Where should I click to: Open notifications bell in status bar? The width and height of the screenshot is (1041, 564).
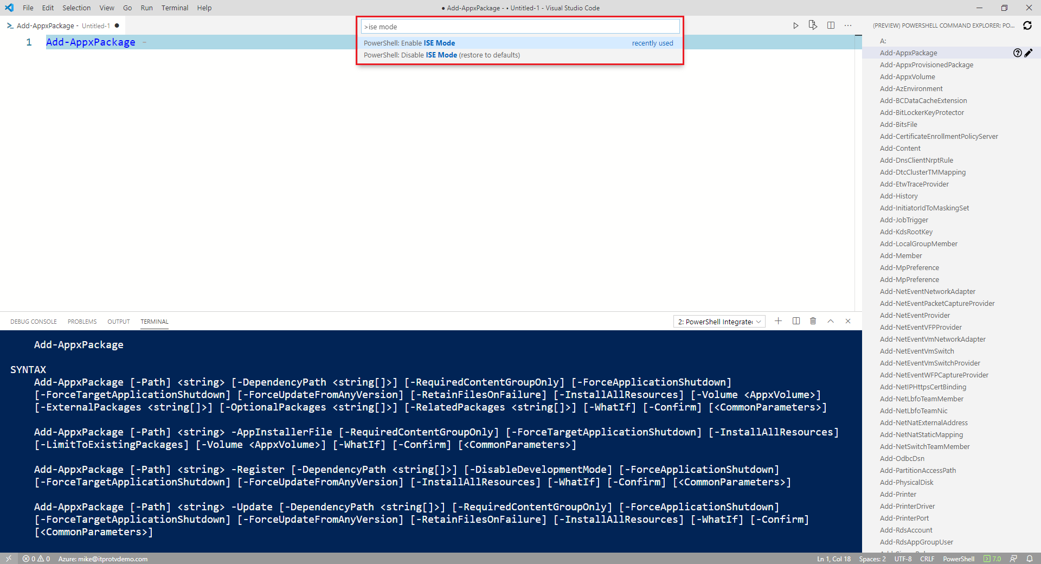point(1030,559)
